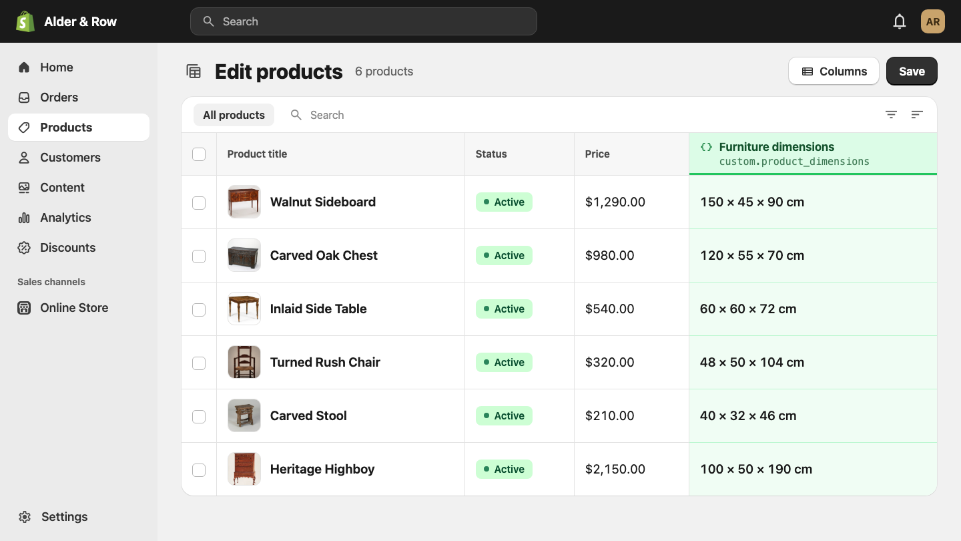Click the Shopify bag logo

coord(25,21)
